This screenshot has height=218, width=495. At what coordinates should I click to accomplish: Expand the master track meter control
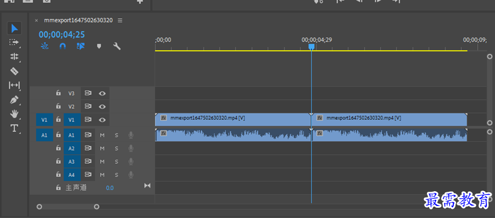pyautogui.click(x=147, y=185)
